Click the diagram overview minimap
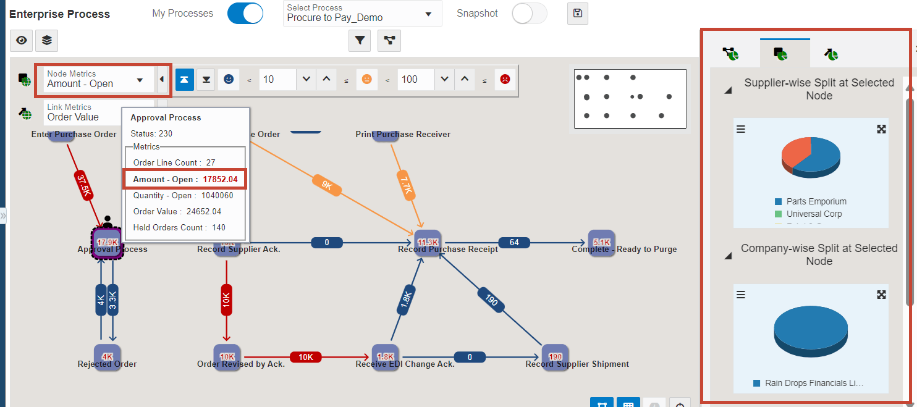This screenshot has height=407, width=917. 630,99
